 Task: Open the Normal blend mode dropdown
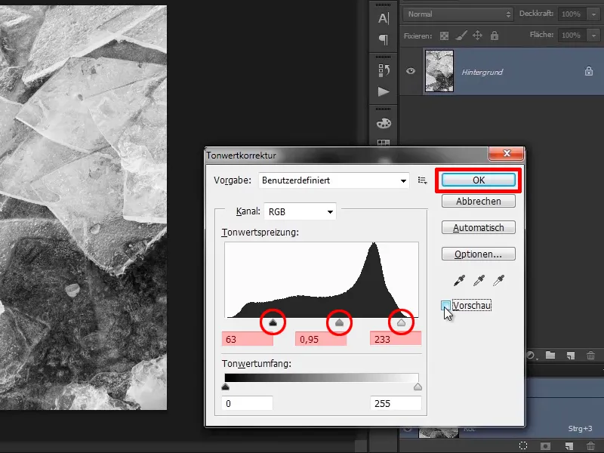coord(458,14)
